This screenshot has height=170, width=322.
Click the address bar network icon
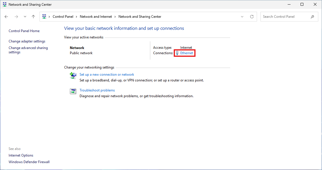tap(44, 16)
